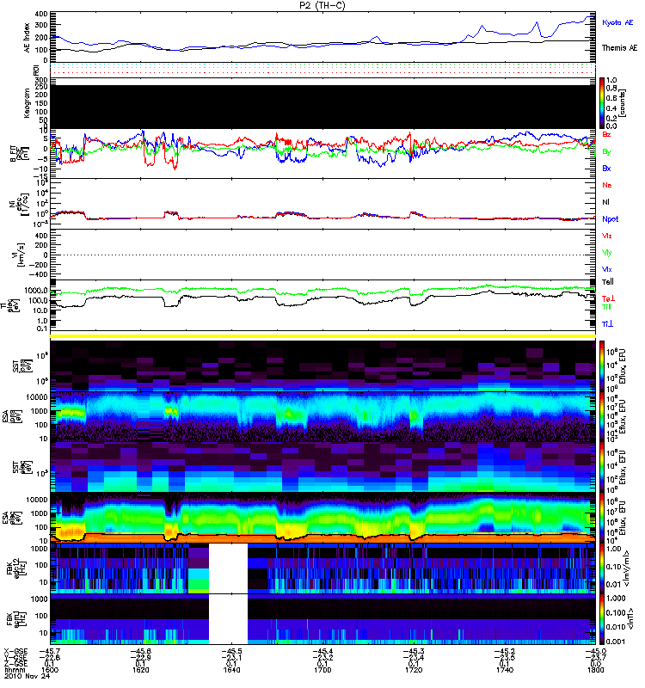Select the Kyoto AE legend label

(617, 22)
